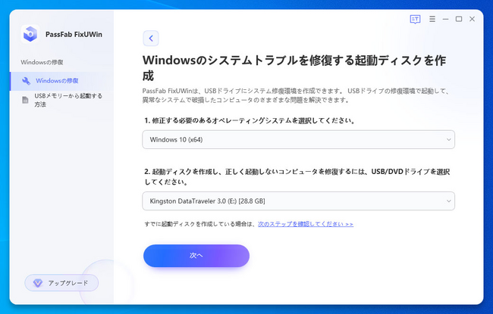Screen dimensions: 493x314
Task: Click step 2 label 起動ディスクを作成し
Action: tap(297, 176)
